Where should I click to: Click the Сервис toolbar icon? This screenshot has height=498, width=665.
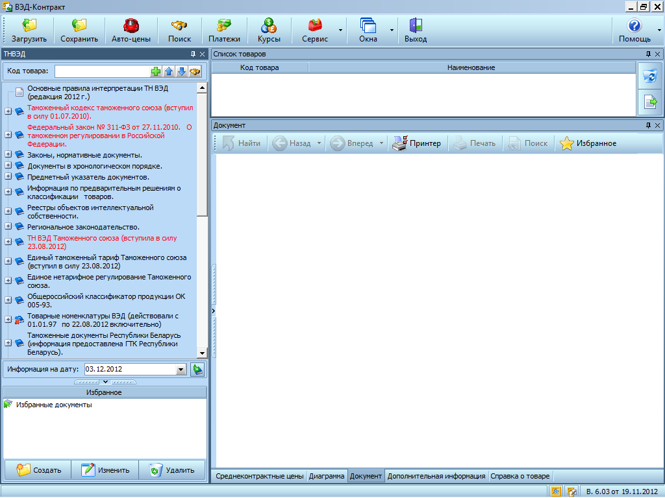(x=315, y=30)
